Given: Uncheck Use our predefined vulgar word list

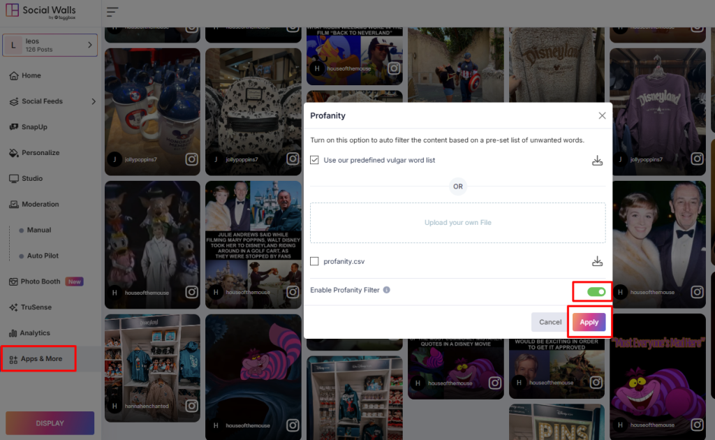Looking at the screenshot, I should 315,161.
